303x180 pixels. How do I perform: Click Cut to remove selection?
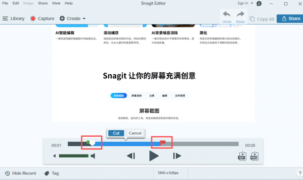pyautogui.click(x=116, y=133)
